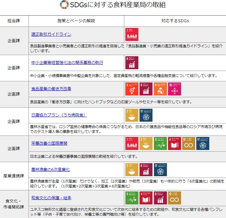Open the 栄養改善の国際展開 link
Viewport: 226px width, 218px height.
click(x=49, y=143)
